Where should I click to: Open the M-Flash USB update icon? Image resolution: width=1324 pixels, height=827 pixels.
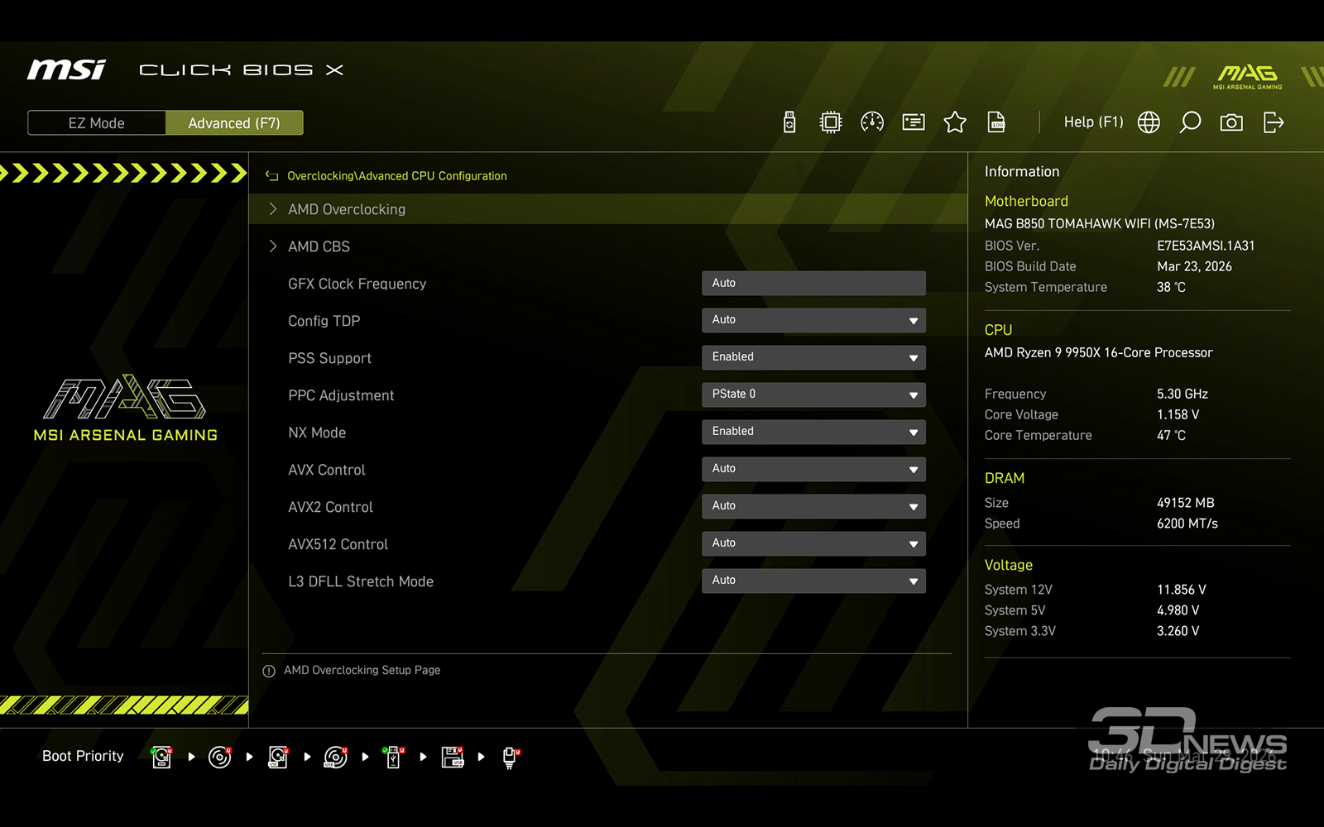(x=789, y=122)
